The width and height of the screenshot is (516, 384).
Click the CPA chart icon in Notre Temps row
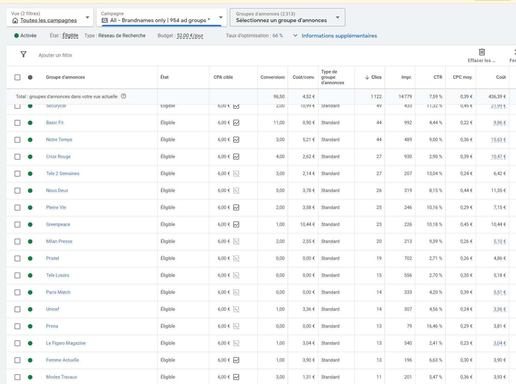pyautogui.click(x=236, y=140)
